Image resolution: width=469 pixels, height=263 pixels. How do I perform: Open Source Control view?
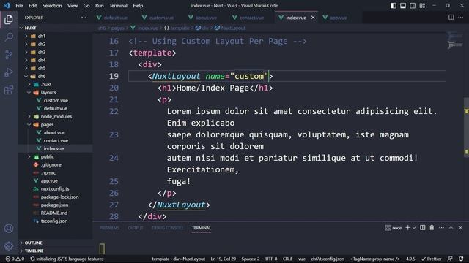(9, 55)
